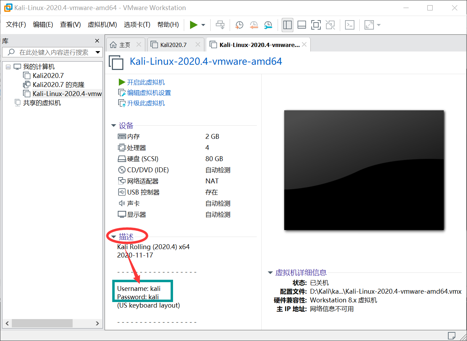Open the 虚拟机(M) menu
Screen dimensions: 467x341
pyautogui.click(x=102, y=25)
